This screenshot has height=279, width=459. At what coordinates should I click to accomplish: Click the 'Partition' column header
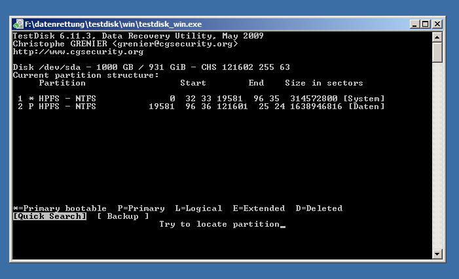[x=62, y=83]
